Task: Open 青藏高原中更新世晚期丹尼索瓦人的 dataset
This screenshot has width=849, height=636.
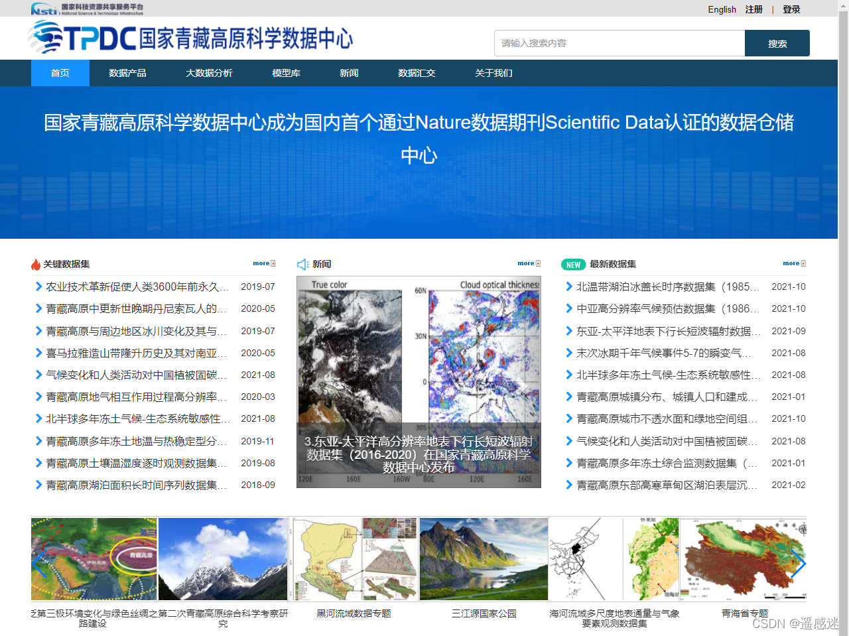Action: (137, 308)
